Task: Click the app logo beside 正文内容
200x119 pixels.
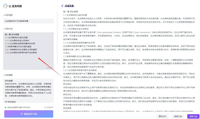Action: click(x=5, y=6)
